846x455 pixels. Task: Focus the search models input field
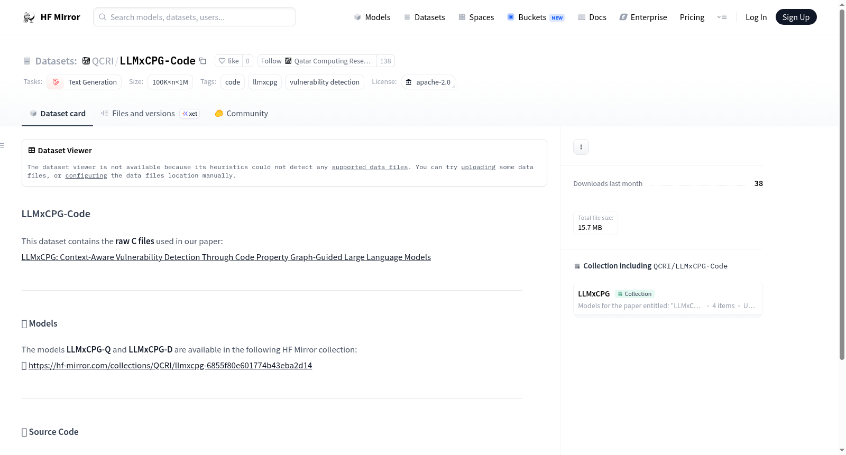195,17
